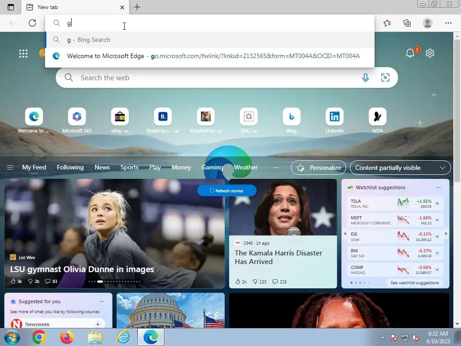The width and height of the screenshot is (461, 346).
Task: Switch to the Money tab
Action: tap(181, 168)
